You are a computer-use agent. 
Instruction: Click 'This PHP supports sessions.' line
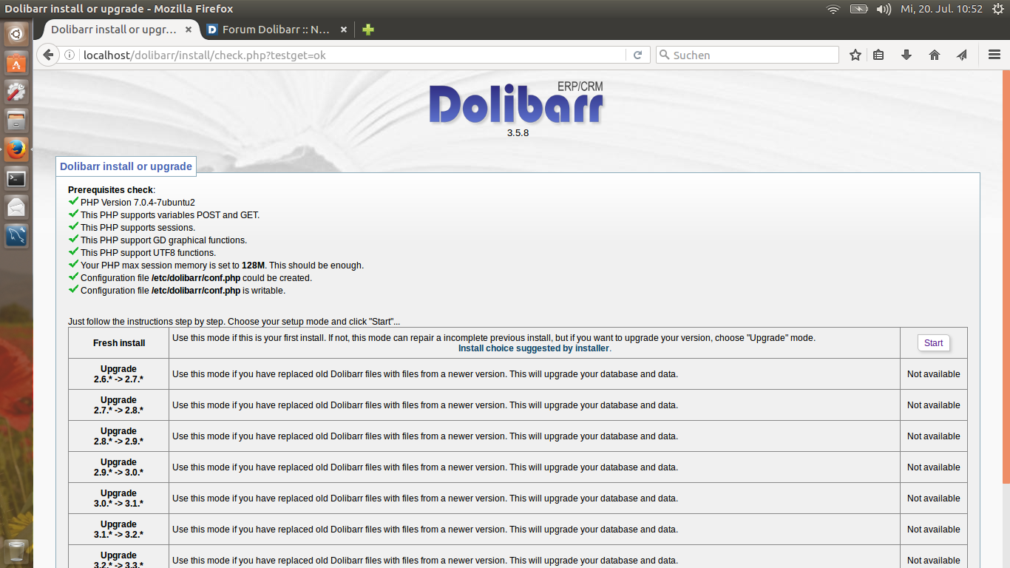[138, 228]
